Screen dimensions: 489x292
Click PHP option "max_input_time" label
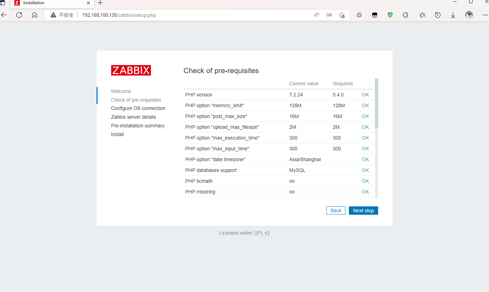pyautogui.click(x=217, y=149)
